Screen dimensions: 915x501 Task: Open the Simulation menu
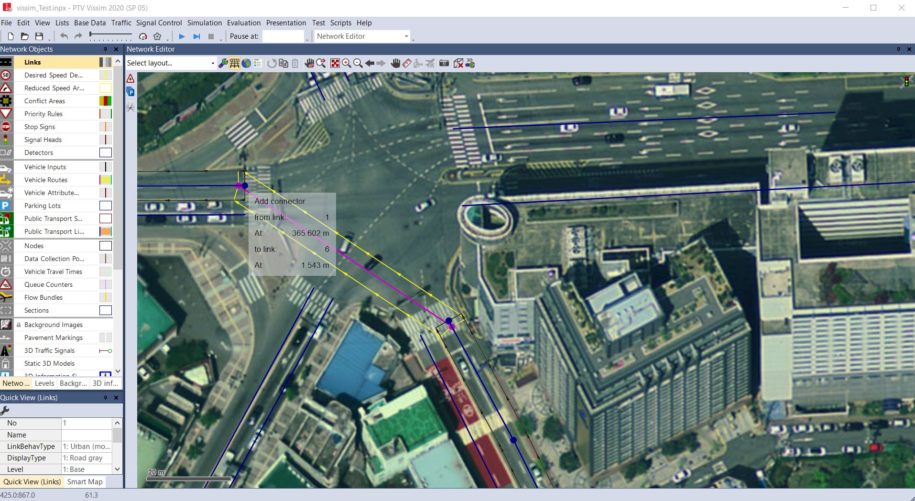tap(205, 23)
